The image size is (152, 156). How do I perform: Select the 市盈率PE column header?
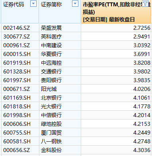pyautogui.click(x=116, y=12)
